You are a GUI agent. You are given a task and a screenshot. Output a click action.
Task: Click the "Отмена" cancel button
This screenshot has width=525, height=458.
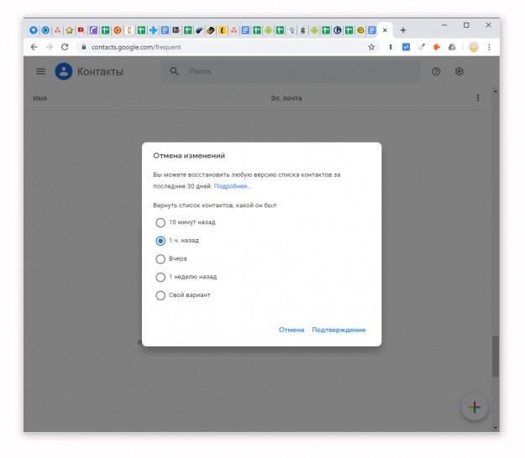click(x=291, y=330)
